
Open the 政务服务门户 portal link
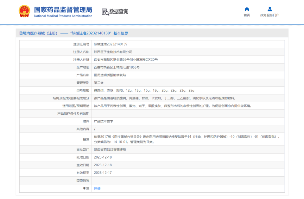270,15
